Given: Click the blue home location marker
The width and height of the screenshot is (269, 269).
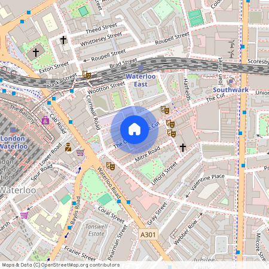Looking at the screenshot, I should (x=134, y=130).
